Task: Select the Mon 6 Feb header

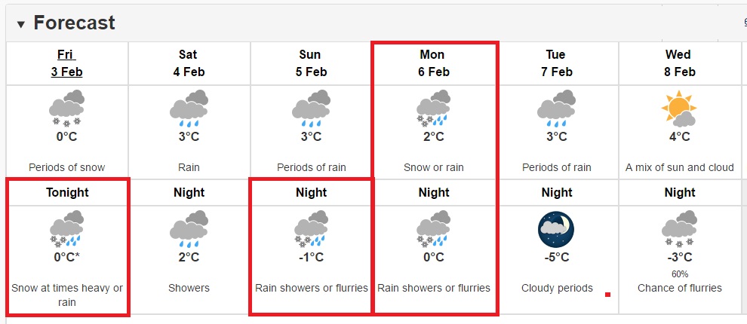Action: pos(432,63)
